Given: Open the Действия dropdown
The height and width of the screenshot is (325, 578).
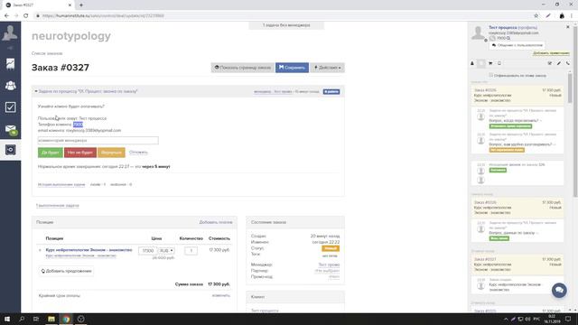Looking at the screenshot, I should [327, 68].
